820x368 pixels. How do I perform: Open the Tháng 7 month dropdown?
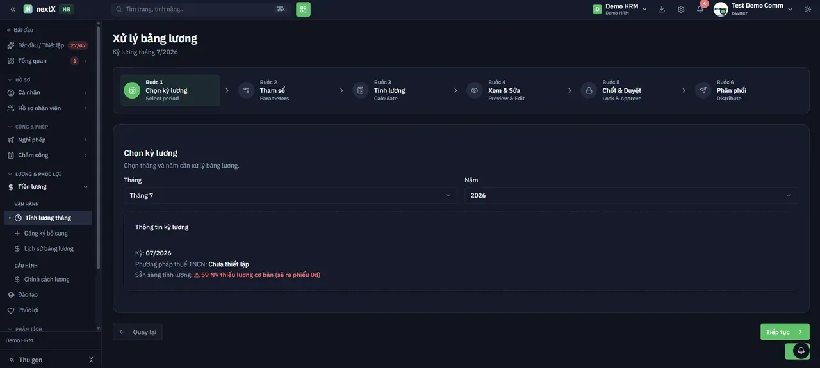[291, 195]
